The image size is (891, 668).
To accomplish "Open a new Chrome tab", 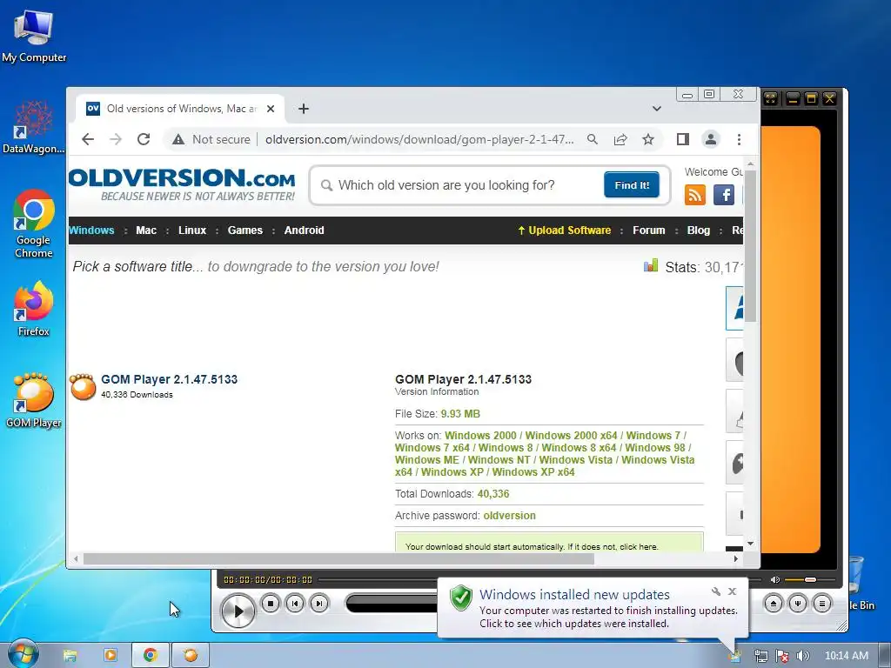I will click(x=304, y=109).
